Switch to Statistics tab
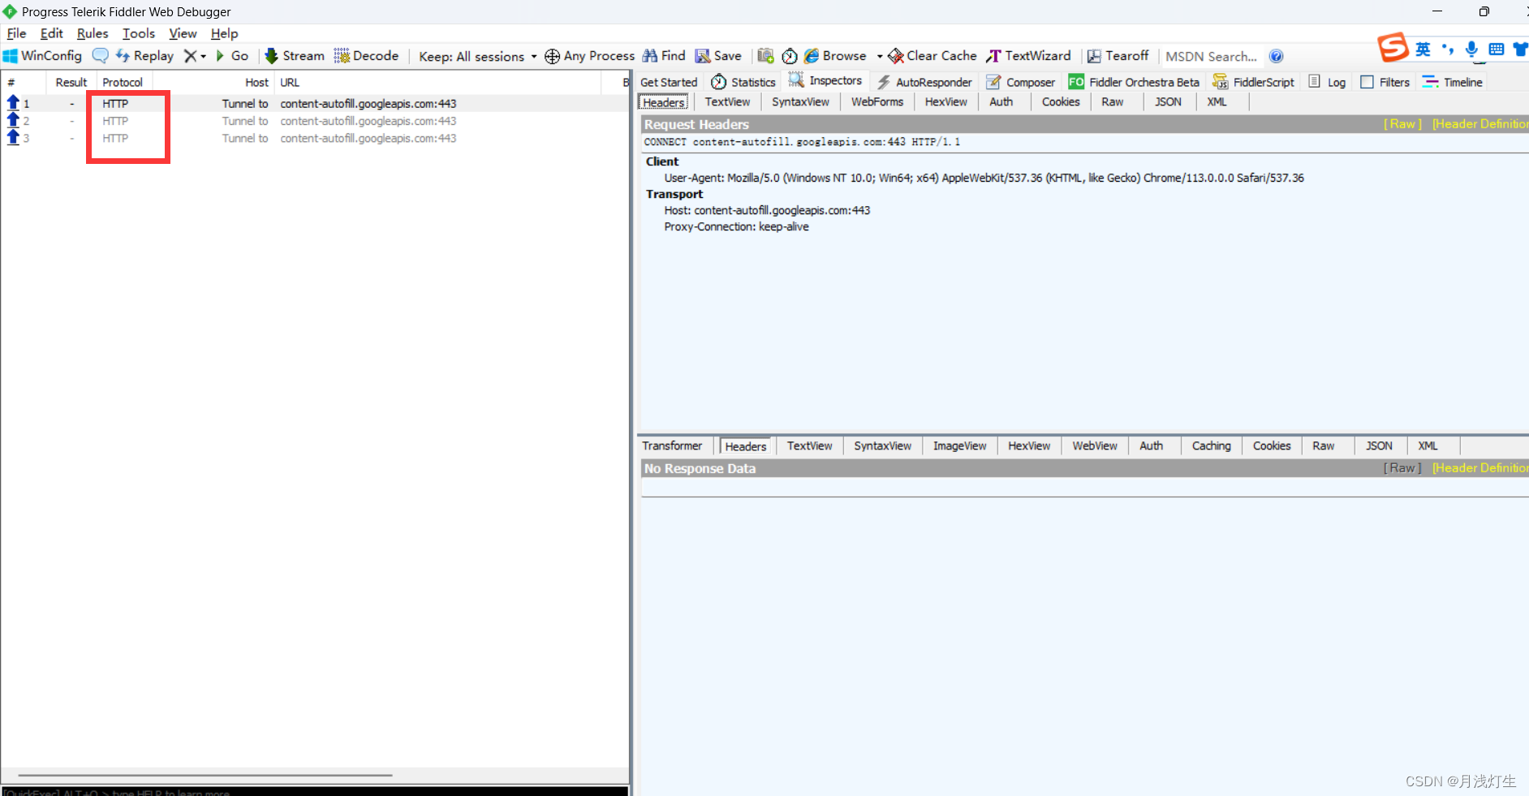Viewport: 1529px width, 796px height. pyautogui.click(x=743, y=82)
